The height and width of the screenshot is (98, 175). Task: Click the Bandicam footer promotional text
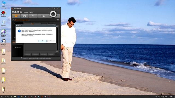(x=37, y=58)
